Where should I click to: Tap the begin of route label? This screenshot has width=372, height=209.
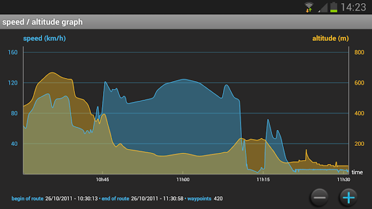[27, 198]
